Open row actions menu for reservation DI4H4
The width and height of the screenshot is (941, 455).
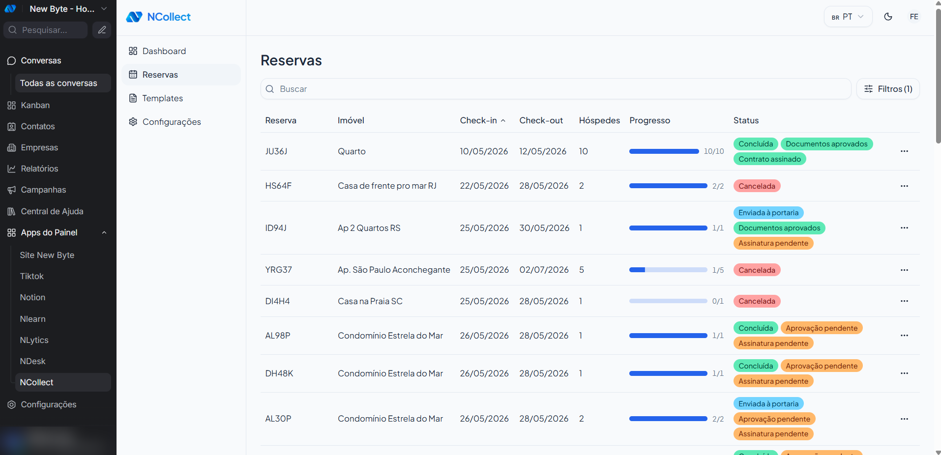(x=904, y=301)
